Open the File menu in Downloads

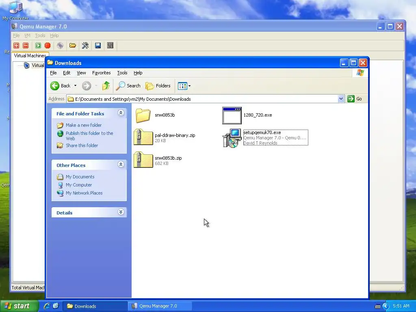pos(53,73)
